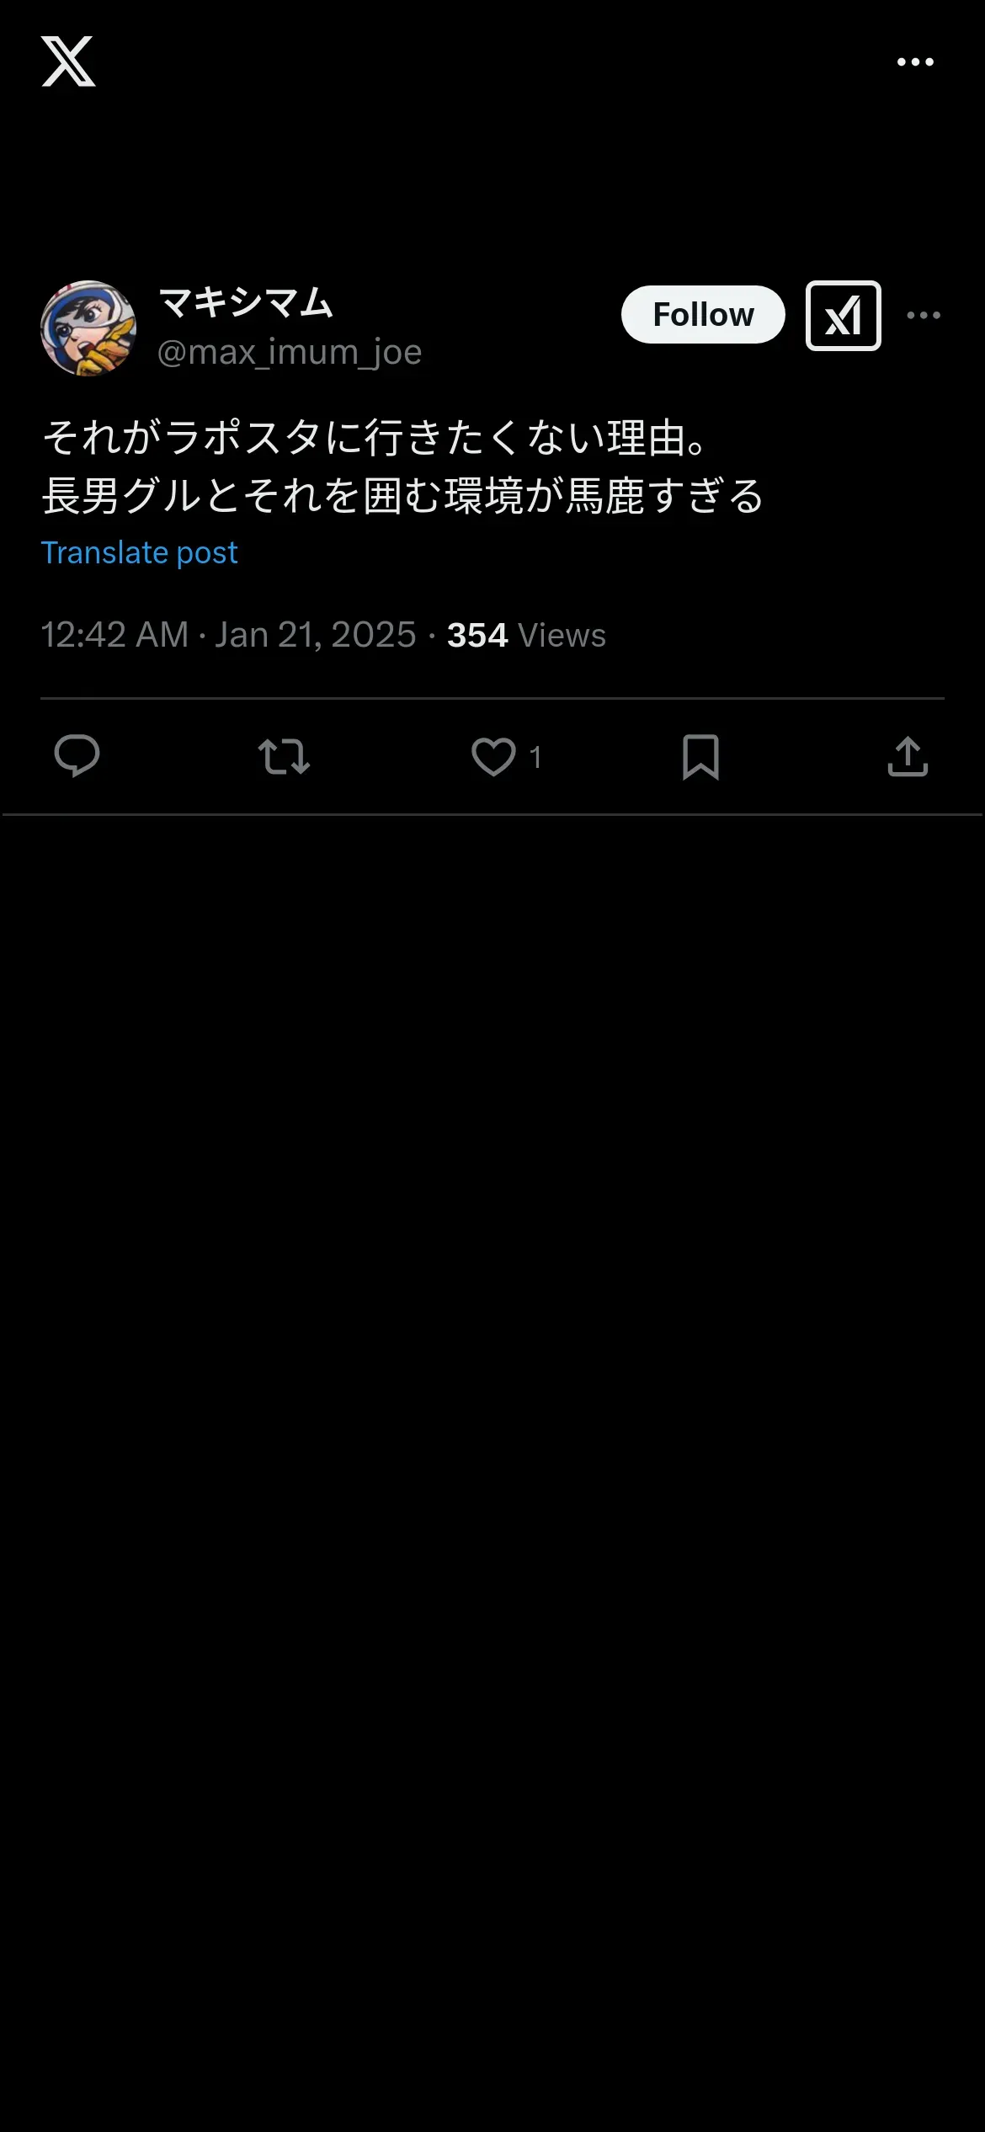Image resolution: width=985 pixels, height=2132 pixels.
Task: Click the like count number 1
Action: 535,758
